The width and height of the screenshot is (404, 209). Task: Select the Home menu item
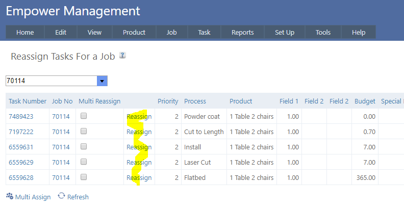25,32
